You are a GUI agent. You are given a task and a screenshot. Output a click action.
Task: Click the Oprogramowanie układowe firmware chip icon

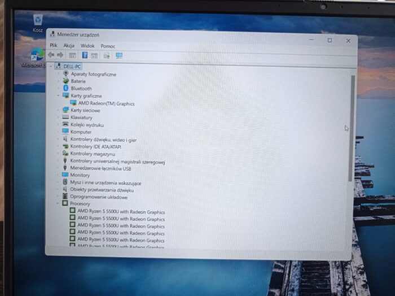pos(65,196)
